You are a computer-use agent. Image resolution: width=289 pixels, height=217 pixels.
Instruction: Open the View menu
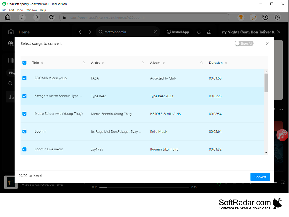pyautogui.click(x=20, y=10)
